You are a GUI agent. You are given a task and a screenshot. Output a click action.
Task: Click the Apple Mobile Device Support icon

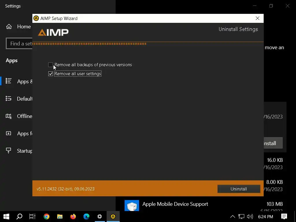pyautogui.click(x=132, y=206)
